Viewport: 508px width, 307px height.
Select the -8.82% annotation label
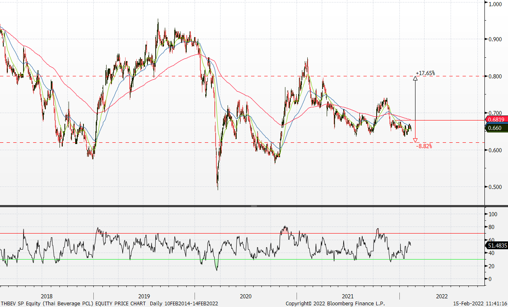click(x=424, y=146)
